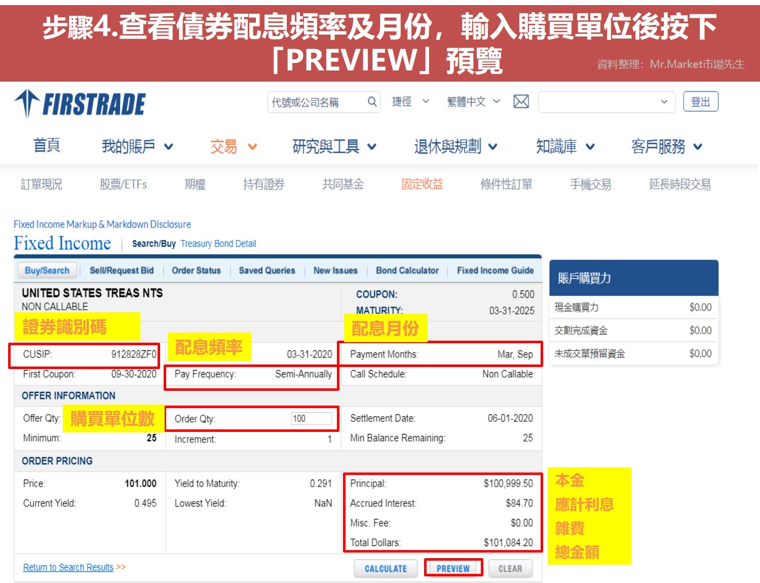The image size is (760, 583).
Task: Click Payment Months value Mar, Sep
Action: point(515,354)
